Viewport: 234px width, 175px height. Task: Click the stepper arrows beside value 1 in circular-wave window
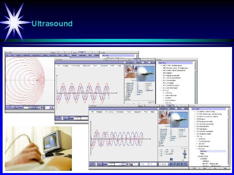51,108
